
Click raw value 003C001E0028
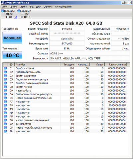point(117,124)
